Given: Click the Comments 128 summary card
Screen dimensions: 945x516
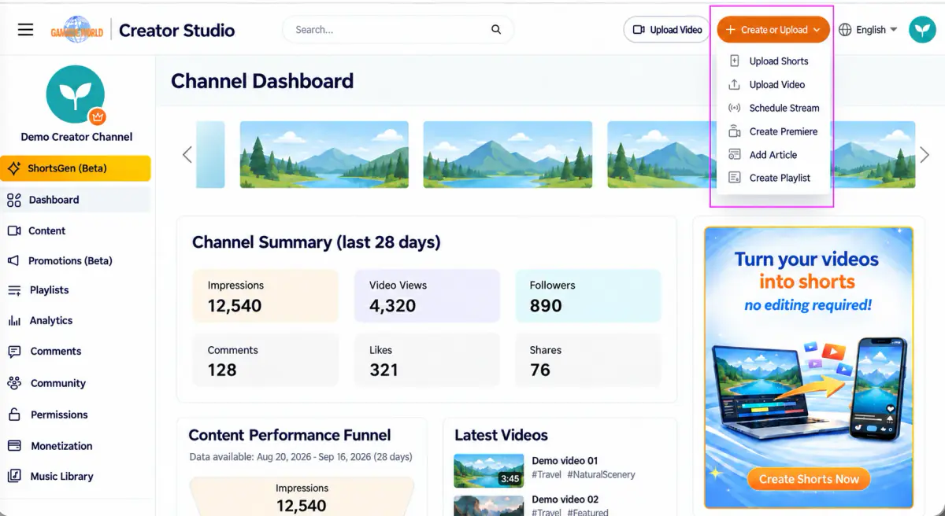Looking at the screenshot, I should [x=265, y=360].
